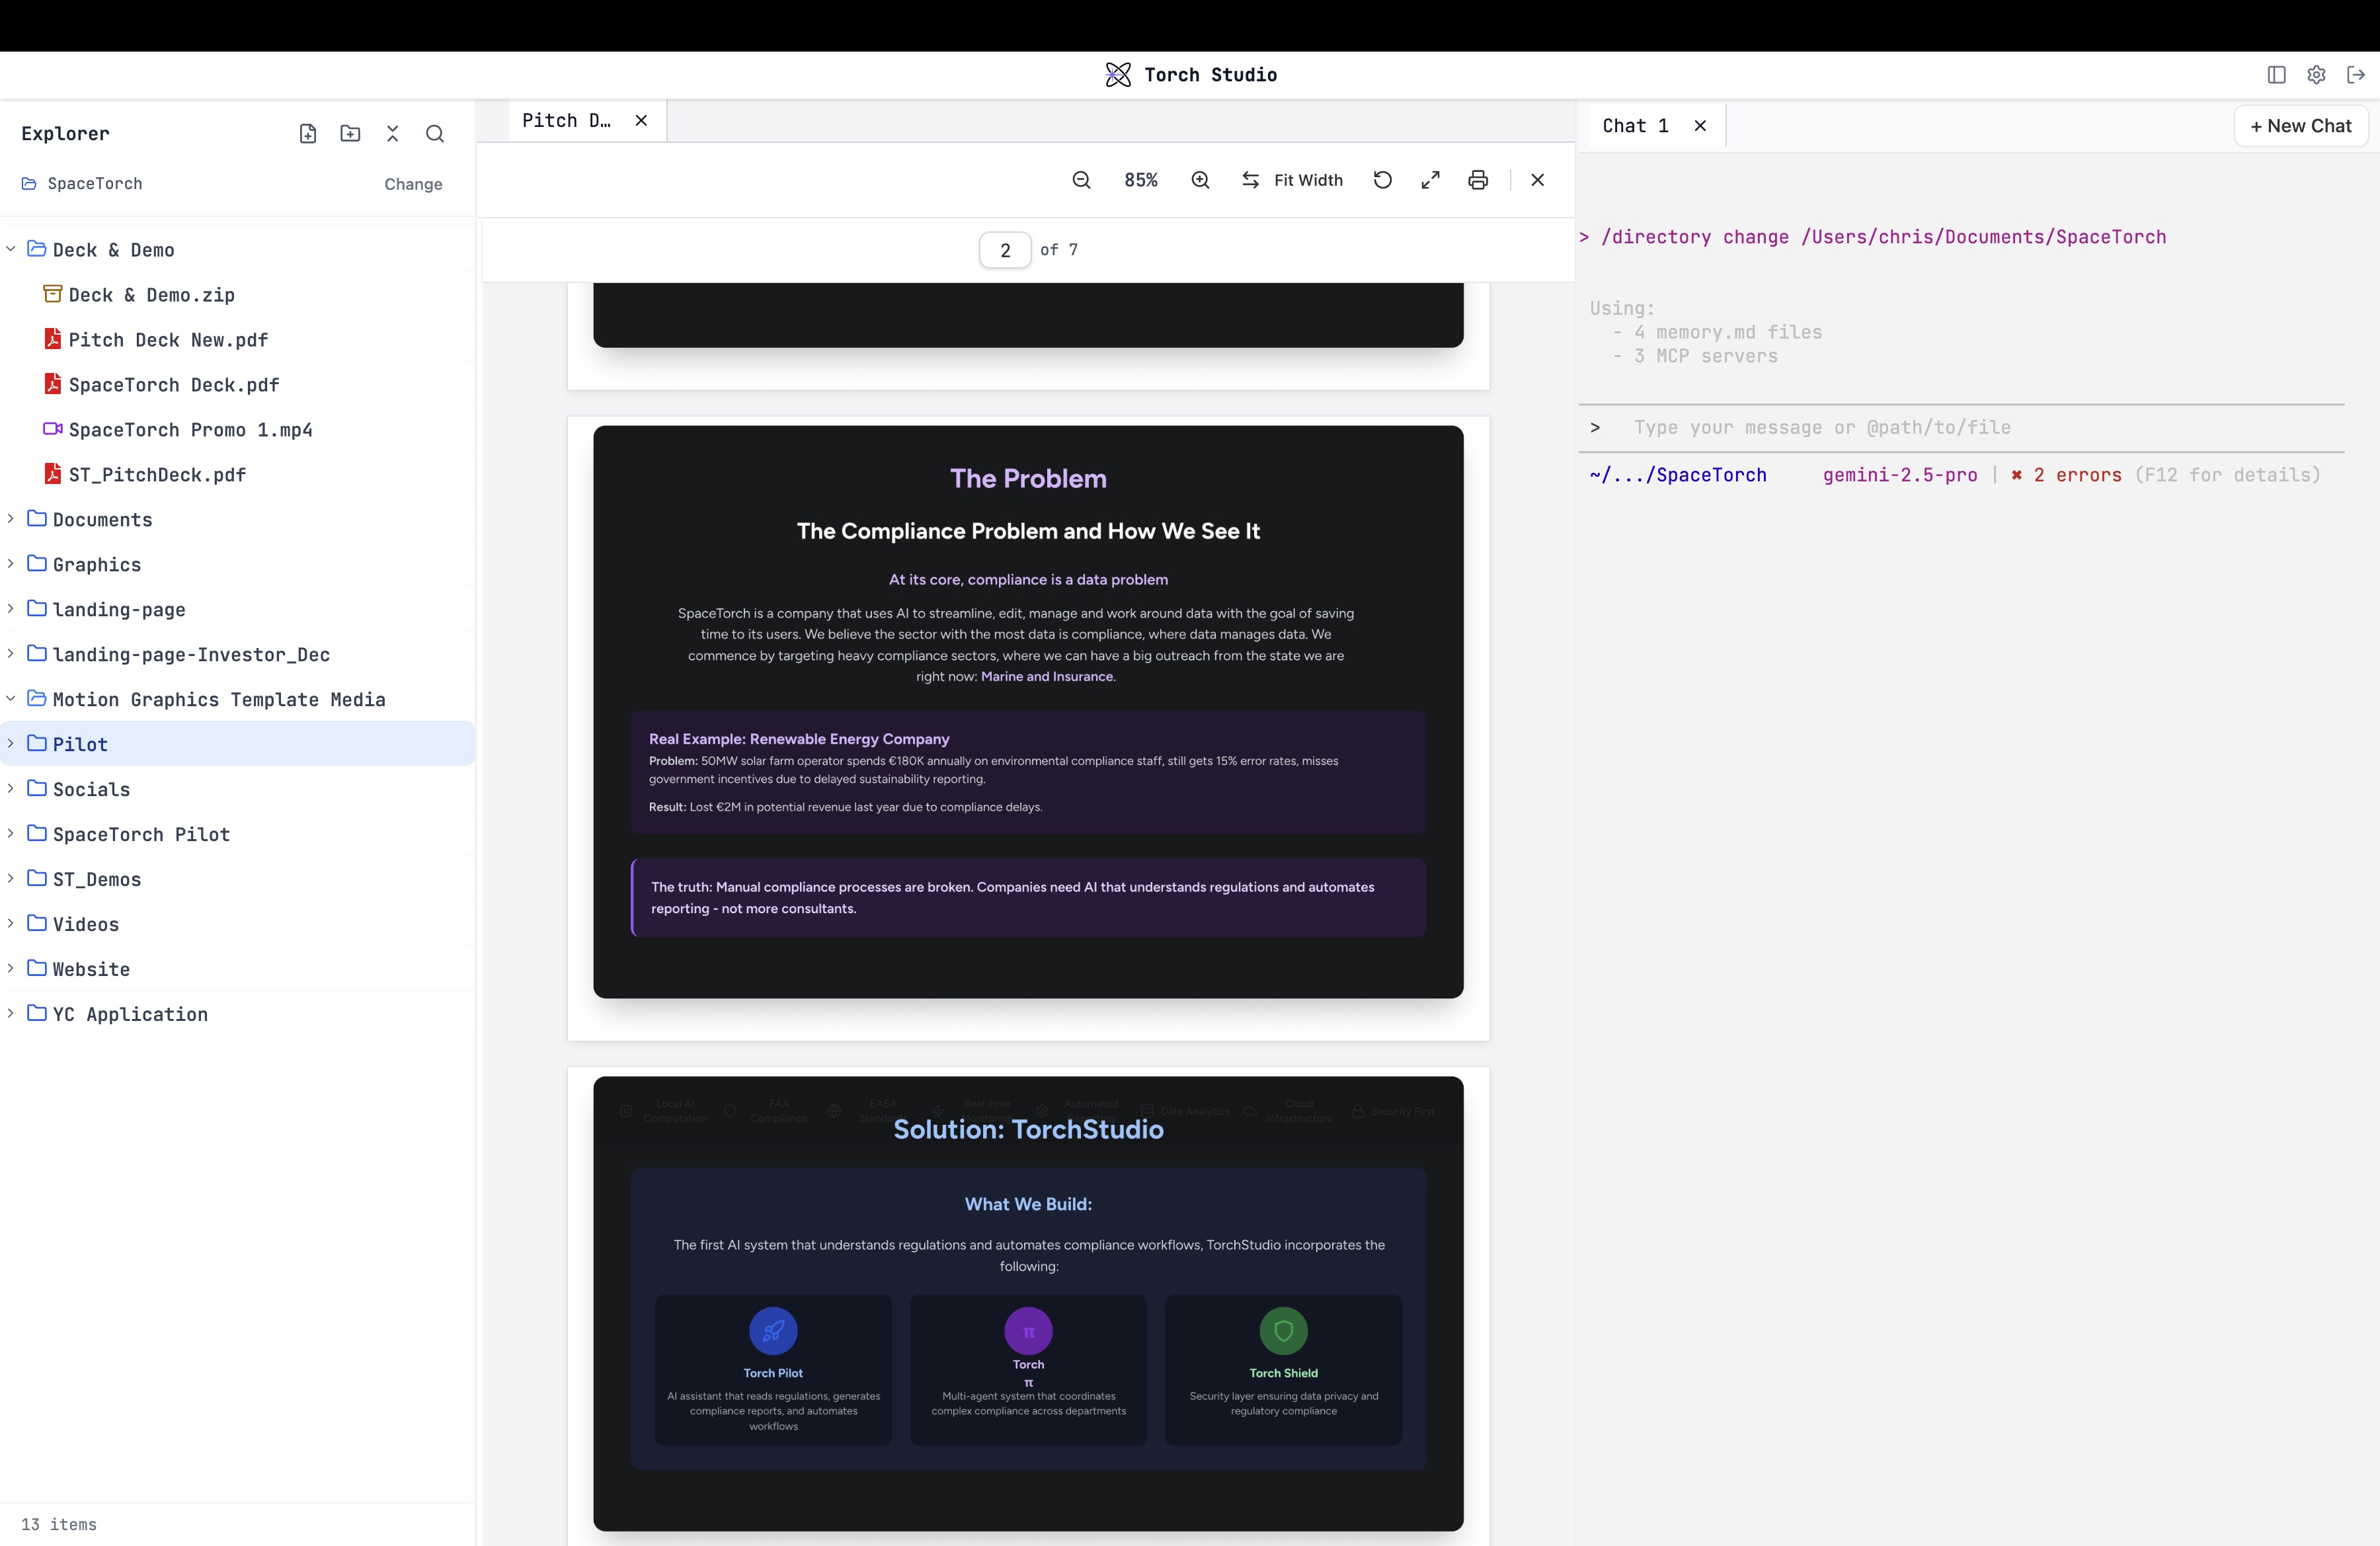This screenshot has width=2380, height=1546.
Task: Click the new folder icon in Explorer
Action: pyautogui.click(x=350, y=133)
